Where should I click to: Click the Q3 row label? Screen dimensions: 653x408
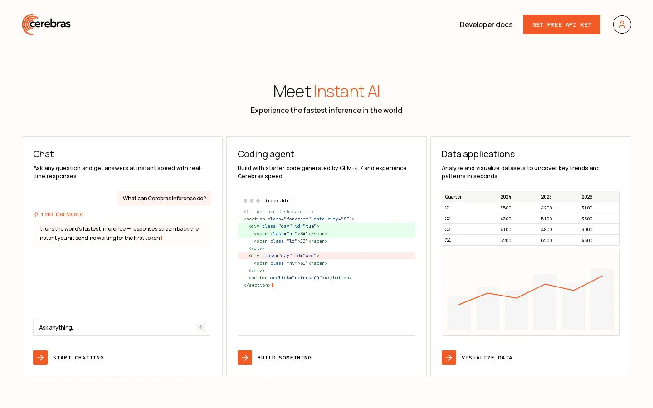448,229
